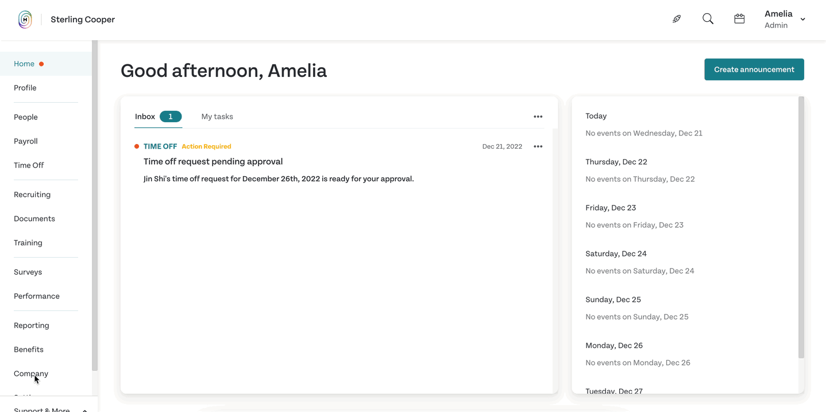Click the Create announcement button
The height and width of the screenshot is (412, 826).
tap(754, 69)
